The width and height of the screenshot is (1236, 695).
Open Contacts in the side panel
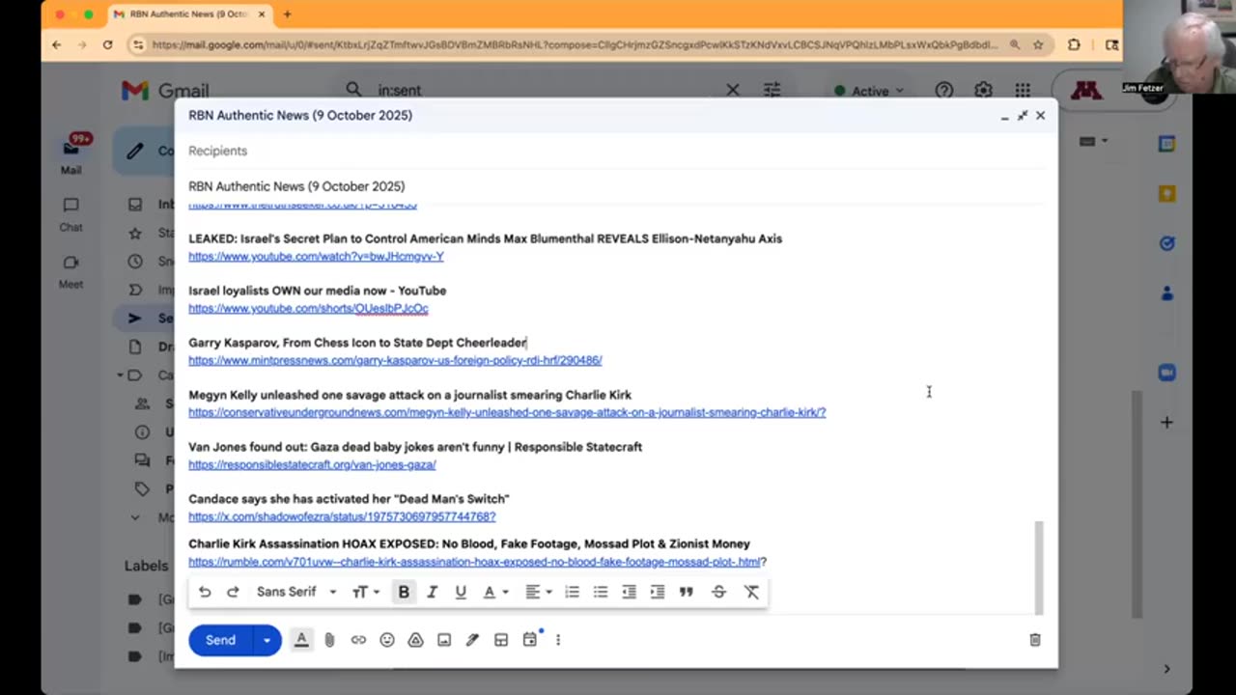pos(1166,293)
